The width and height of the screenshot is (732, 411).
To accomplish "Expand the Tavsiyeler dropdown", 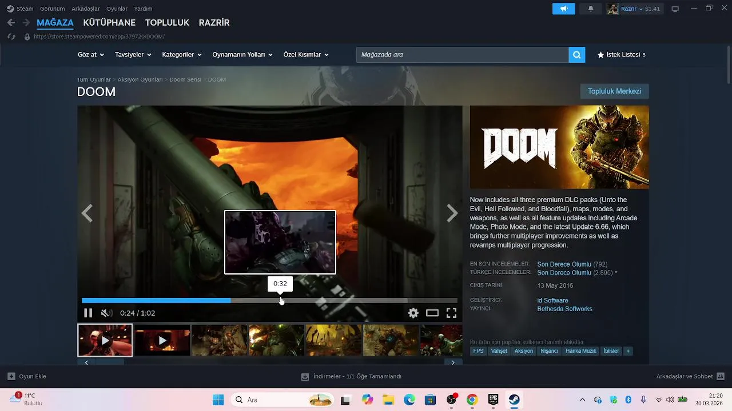I will click(x=133, y=55).
